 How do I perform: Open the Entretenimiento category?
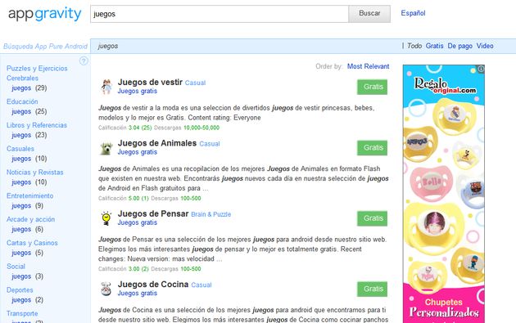(29, 195)
